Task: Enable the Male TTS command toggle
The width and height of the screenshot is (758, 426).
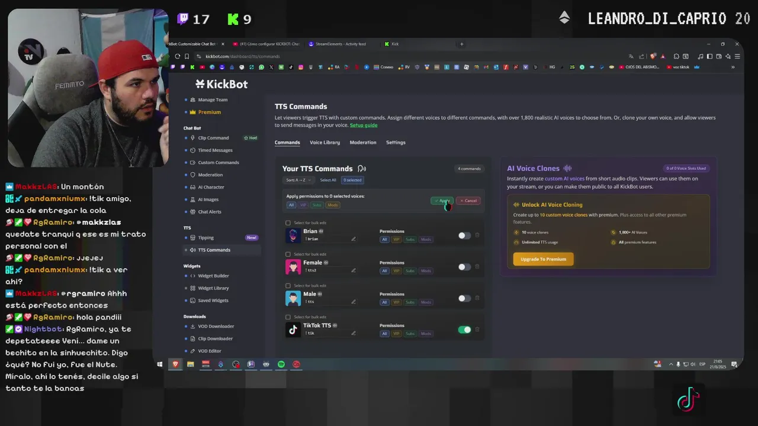Action: (x=464, y=298)
